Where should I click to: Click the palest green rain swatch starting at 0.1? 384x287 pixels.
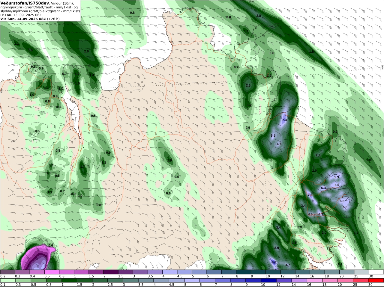pos(7,280)
